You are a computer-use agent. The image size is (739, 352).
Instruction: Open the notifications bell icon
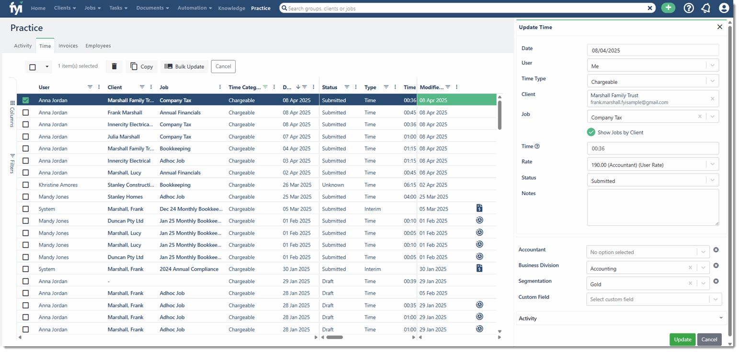[x=705, y=8]
